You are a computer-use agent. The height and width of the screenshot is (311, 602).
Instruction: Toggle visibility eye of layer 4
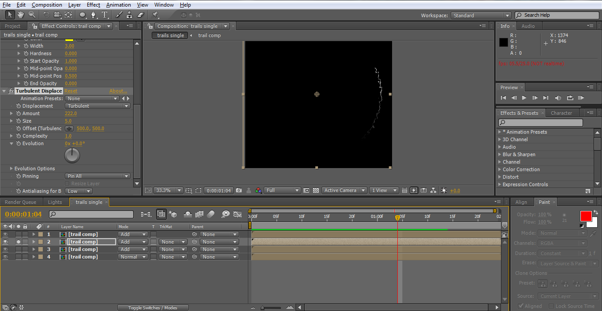tap(5, 257)
